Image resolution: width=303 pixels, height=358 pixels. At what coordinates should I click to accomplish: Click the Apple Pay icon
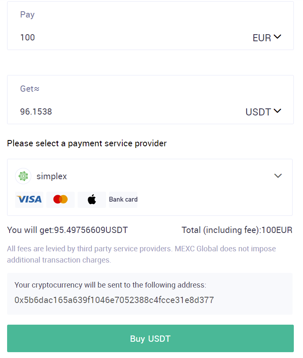pyautogui.click(x=92, y=200)
